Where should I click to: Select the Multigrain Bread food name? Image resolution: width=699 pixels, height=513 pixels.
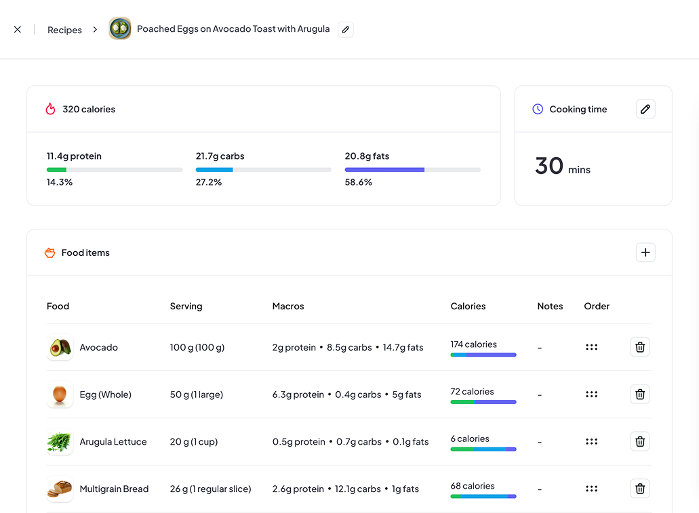pos(114,489)
